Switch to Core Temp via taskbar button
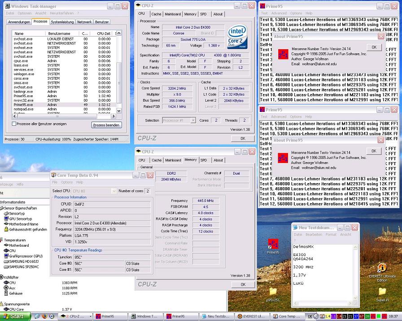The width and height of the screenshot is (402, 321). (288, 317)
